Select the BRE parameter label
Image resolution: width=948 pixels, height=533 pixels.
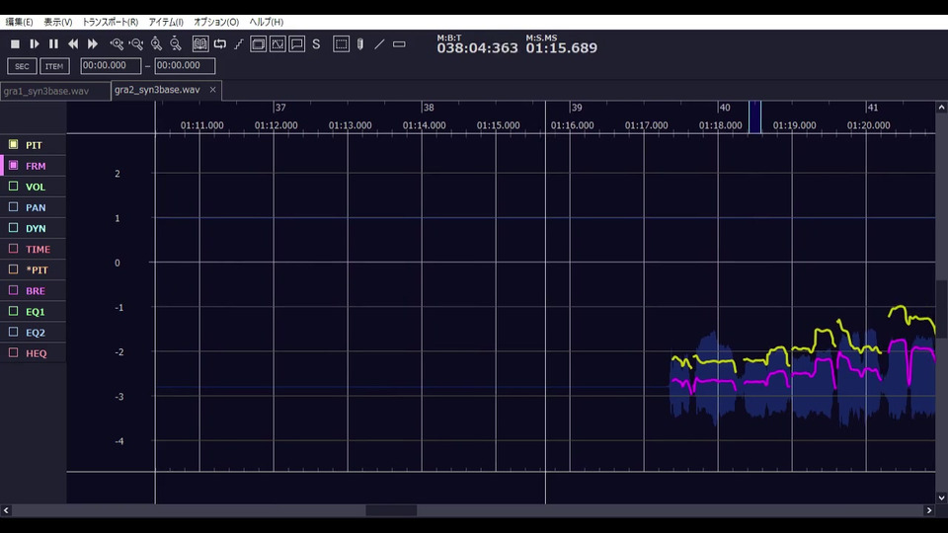[x=36, y=290]
